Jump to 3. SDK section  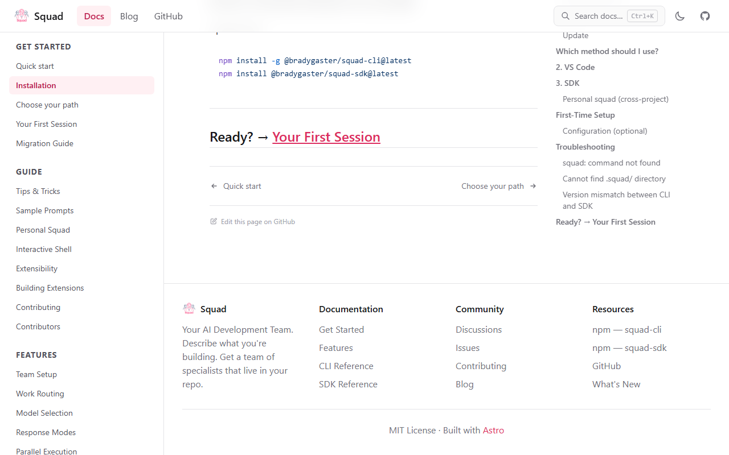(x=568, y=83)
